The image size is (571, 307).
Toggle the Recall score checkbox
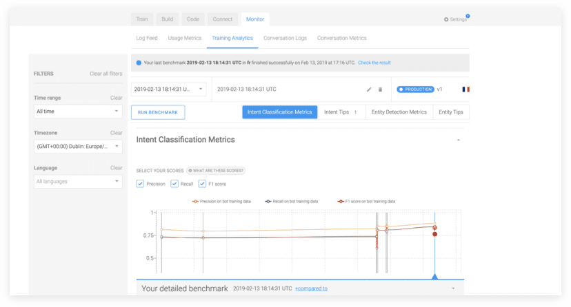point(175,184)
